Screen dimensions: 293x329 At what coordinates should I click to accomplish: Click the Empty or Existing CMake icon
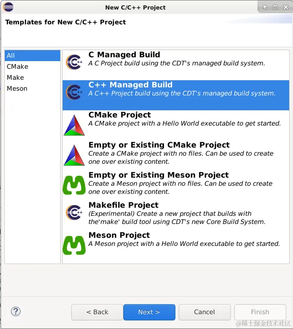(x=74, y=155)
